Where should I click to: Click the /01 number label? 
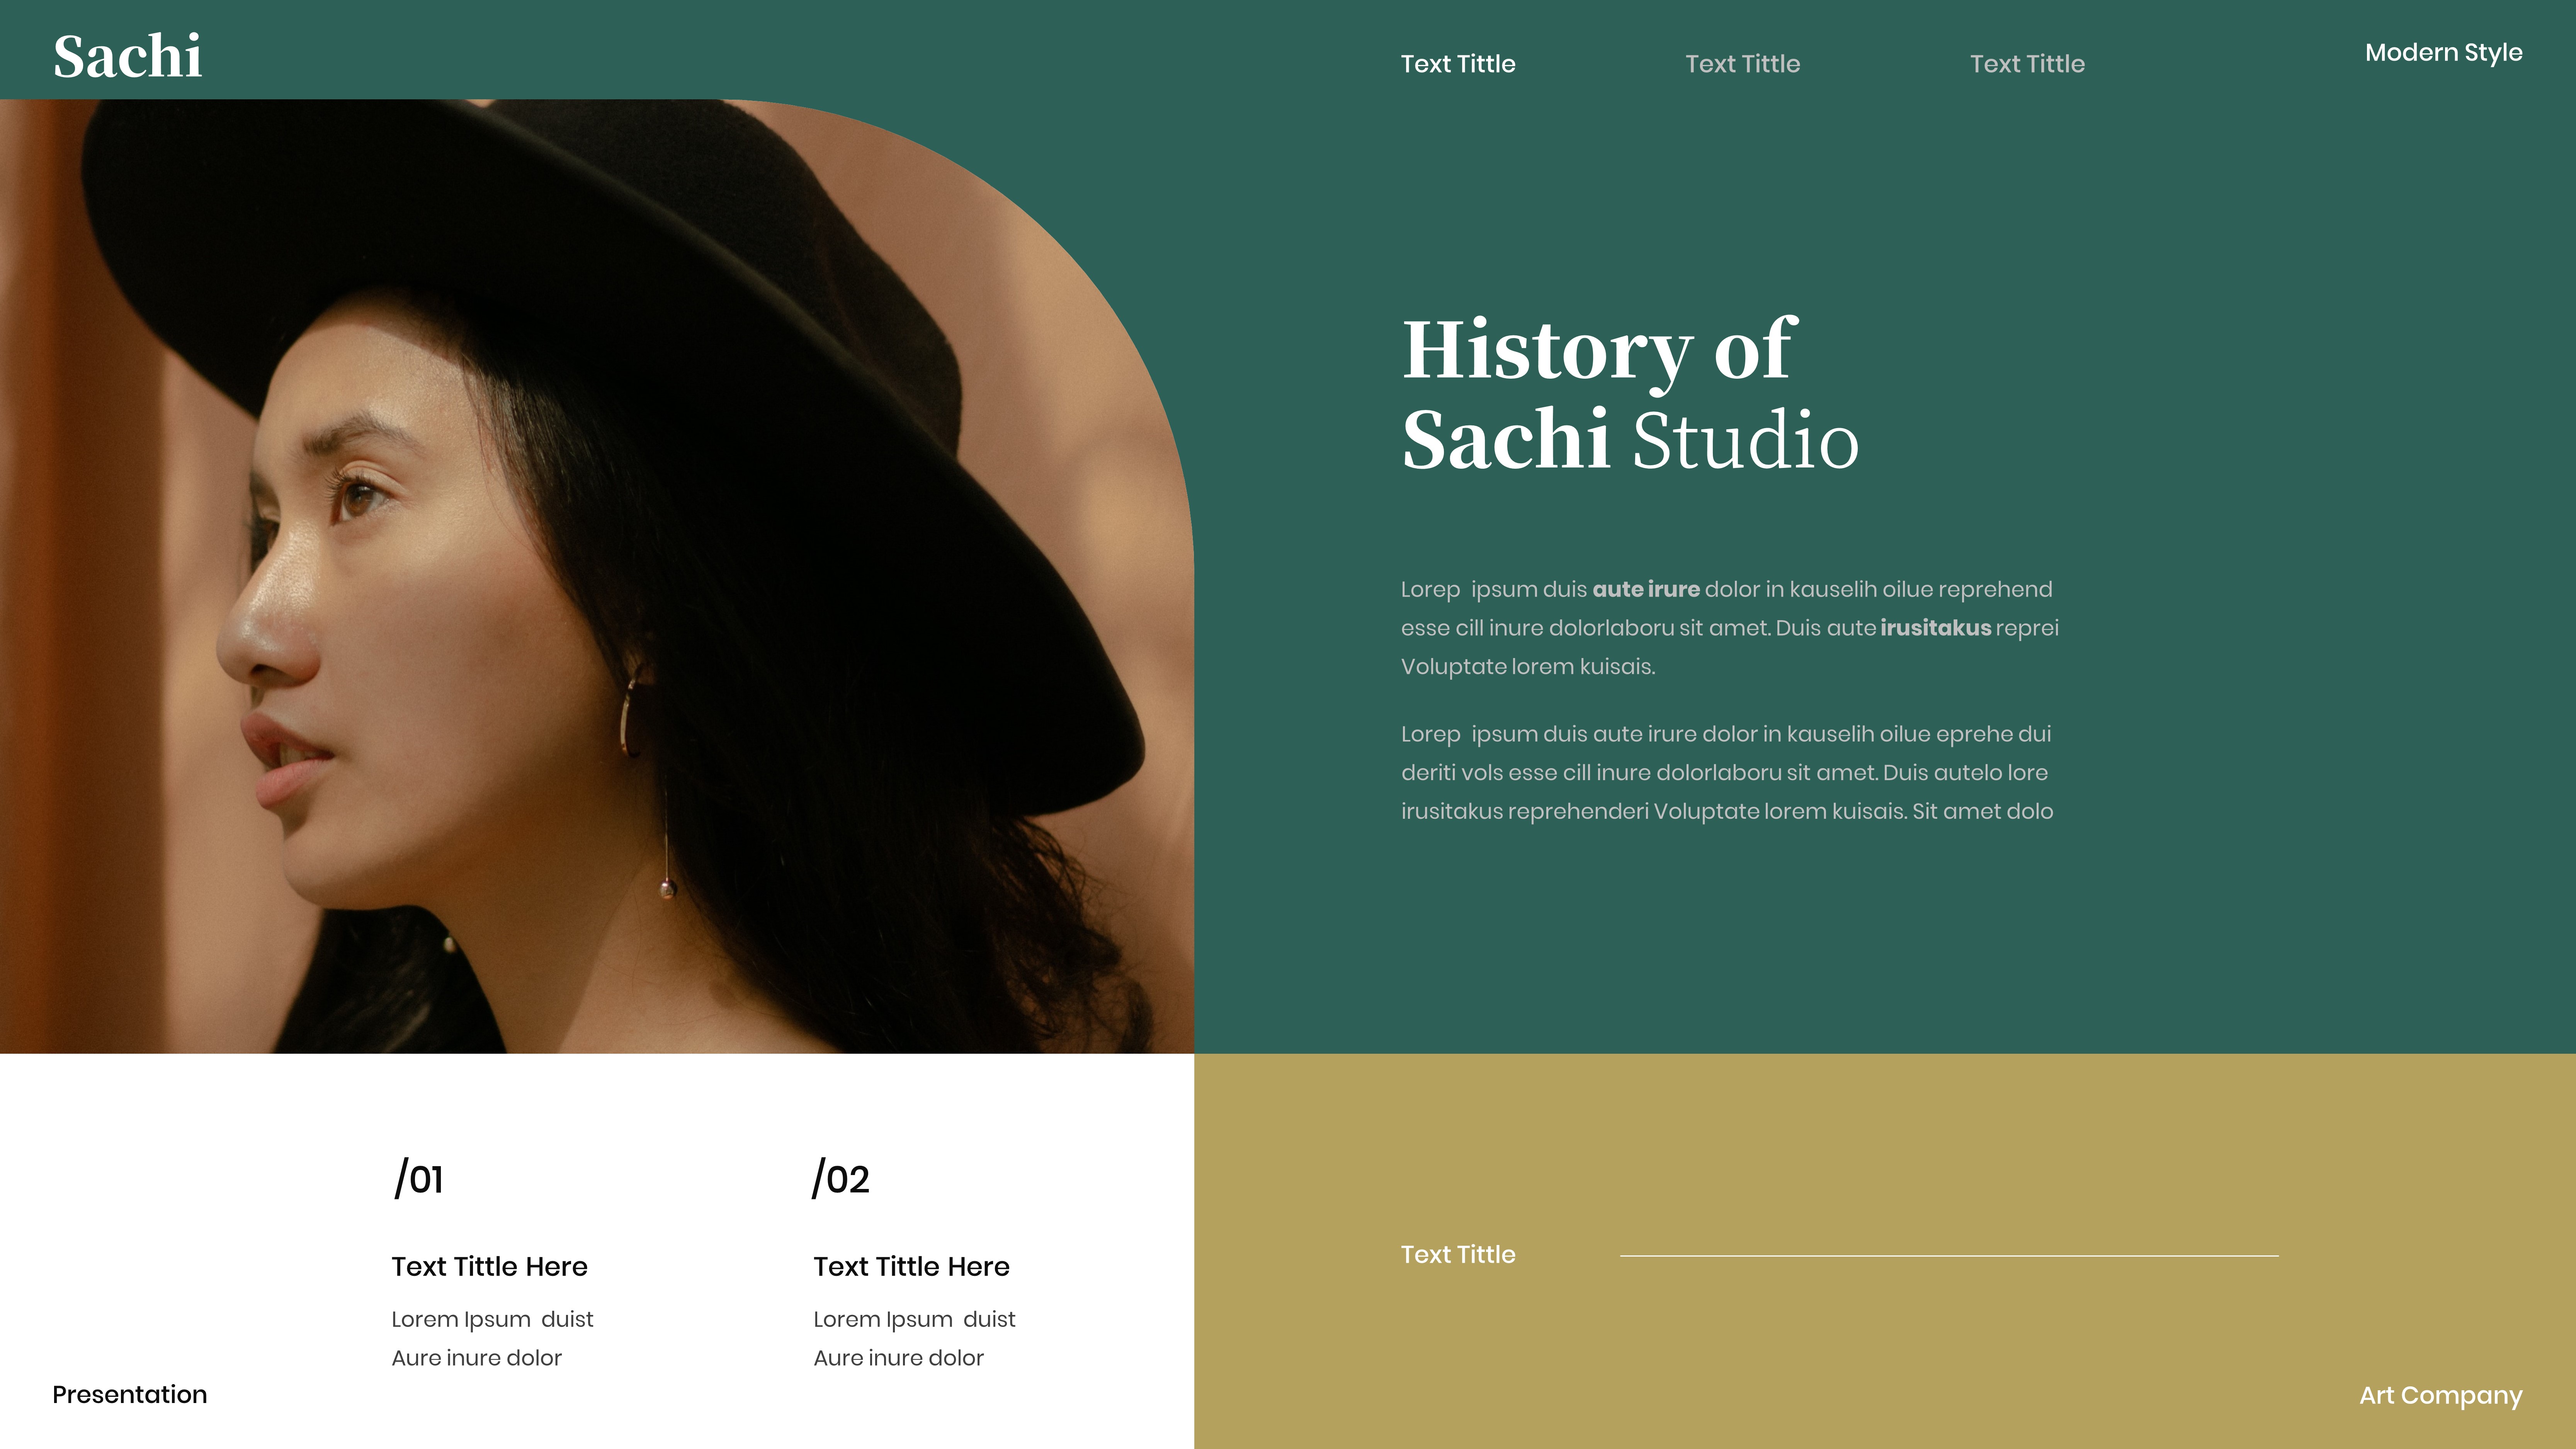tap(418, 1178)
